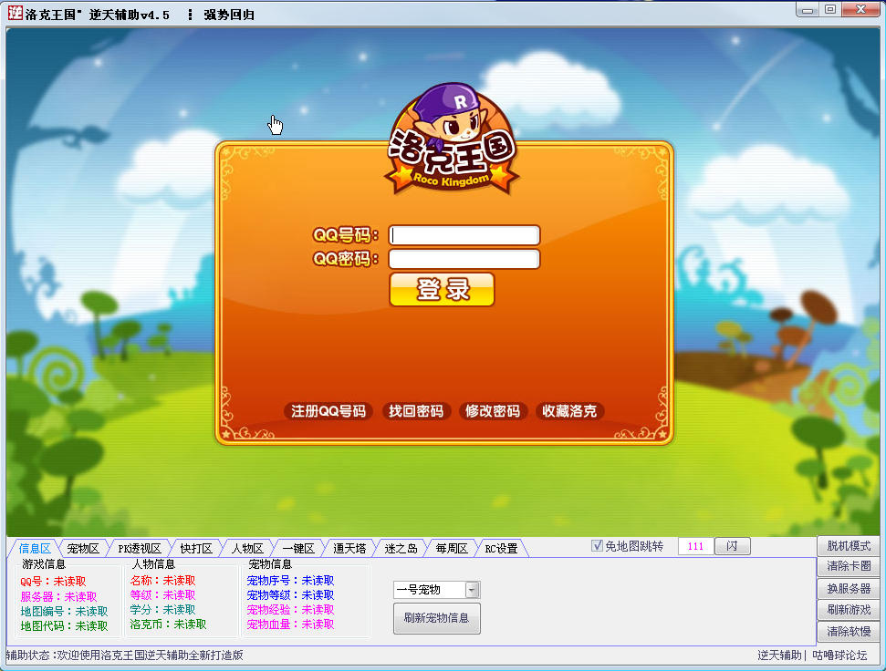This screenshot has height=671, width=886.
Task: Open the PK透视区 tab
Action: [x=136, y=547]
